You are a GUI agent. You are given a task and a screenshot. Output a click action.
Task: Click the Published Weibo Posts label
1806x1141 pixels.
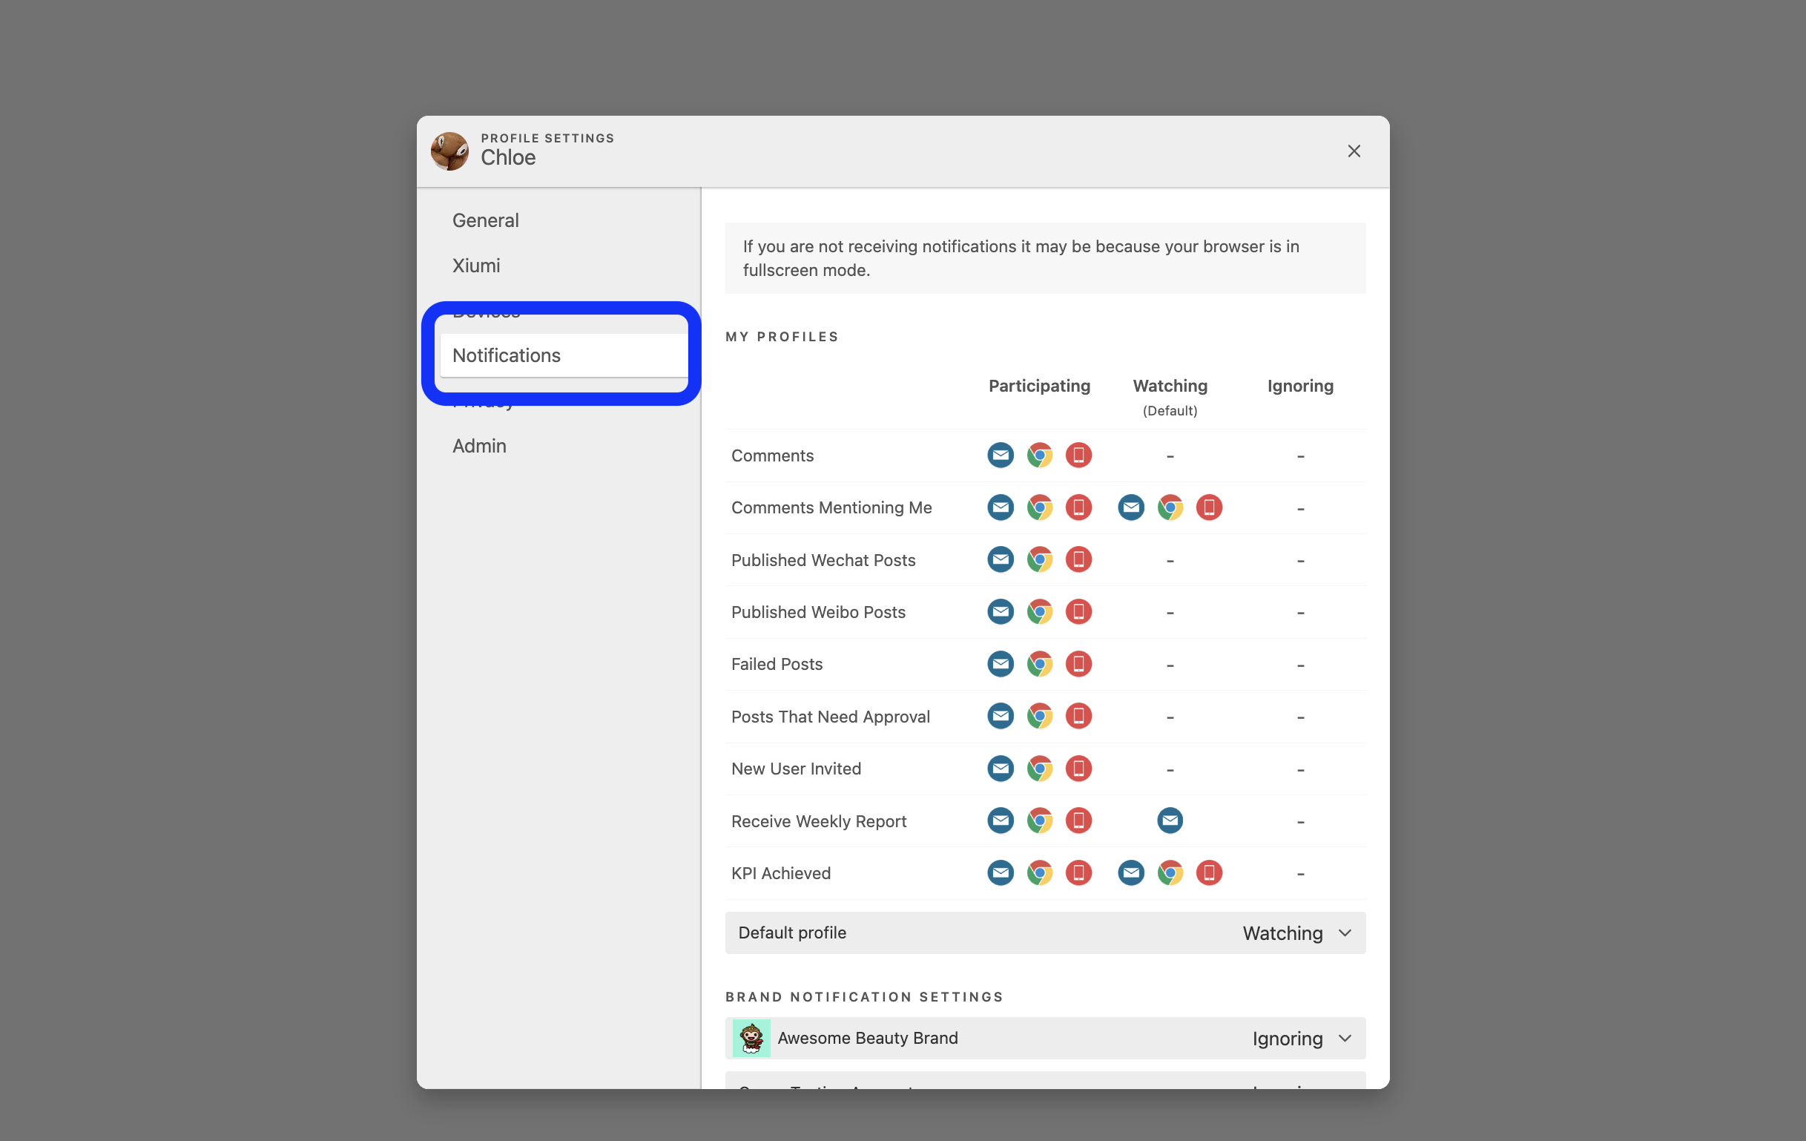pyautogui.click(x=818, y=612)
